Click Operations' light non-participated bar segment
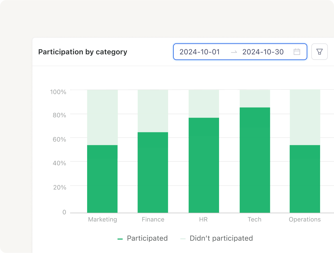 pyautogui.click(x=305, y=117)
